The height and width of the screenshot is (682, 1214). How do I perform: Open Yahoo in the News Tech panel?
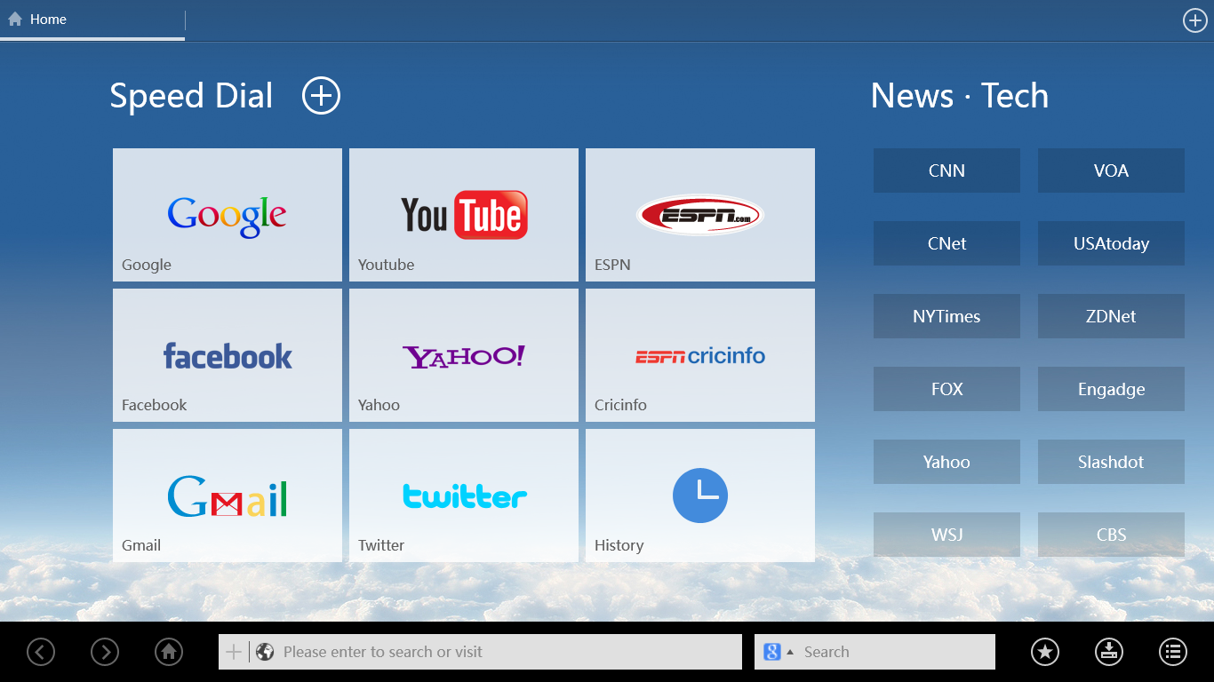946,462
